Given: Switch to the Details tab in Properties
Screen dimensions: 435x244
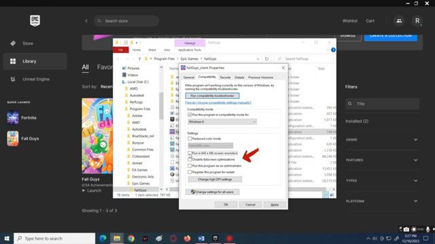Looking at the screenshot, I should [x=239, y=77].
